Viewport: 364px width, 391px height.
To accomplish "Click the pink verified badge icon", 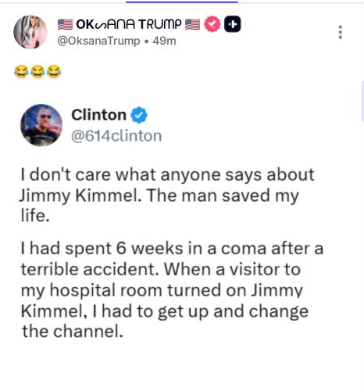I will point(212,24).
